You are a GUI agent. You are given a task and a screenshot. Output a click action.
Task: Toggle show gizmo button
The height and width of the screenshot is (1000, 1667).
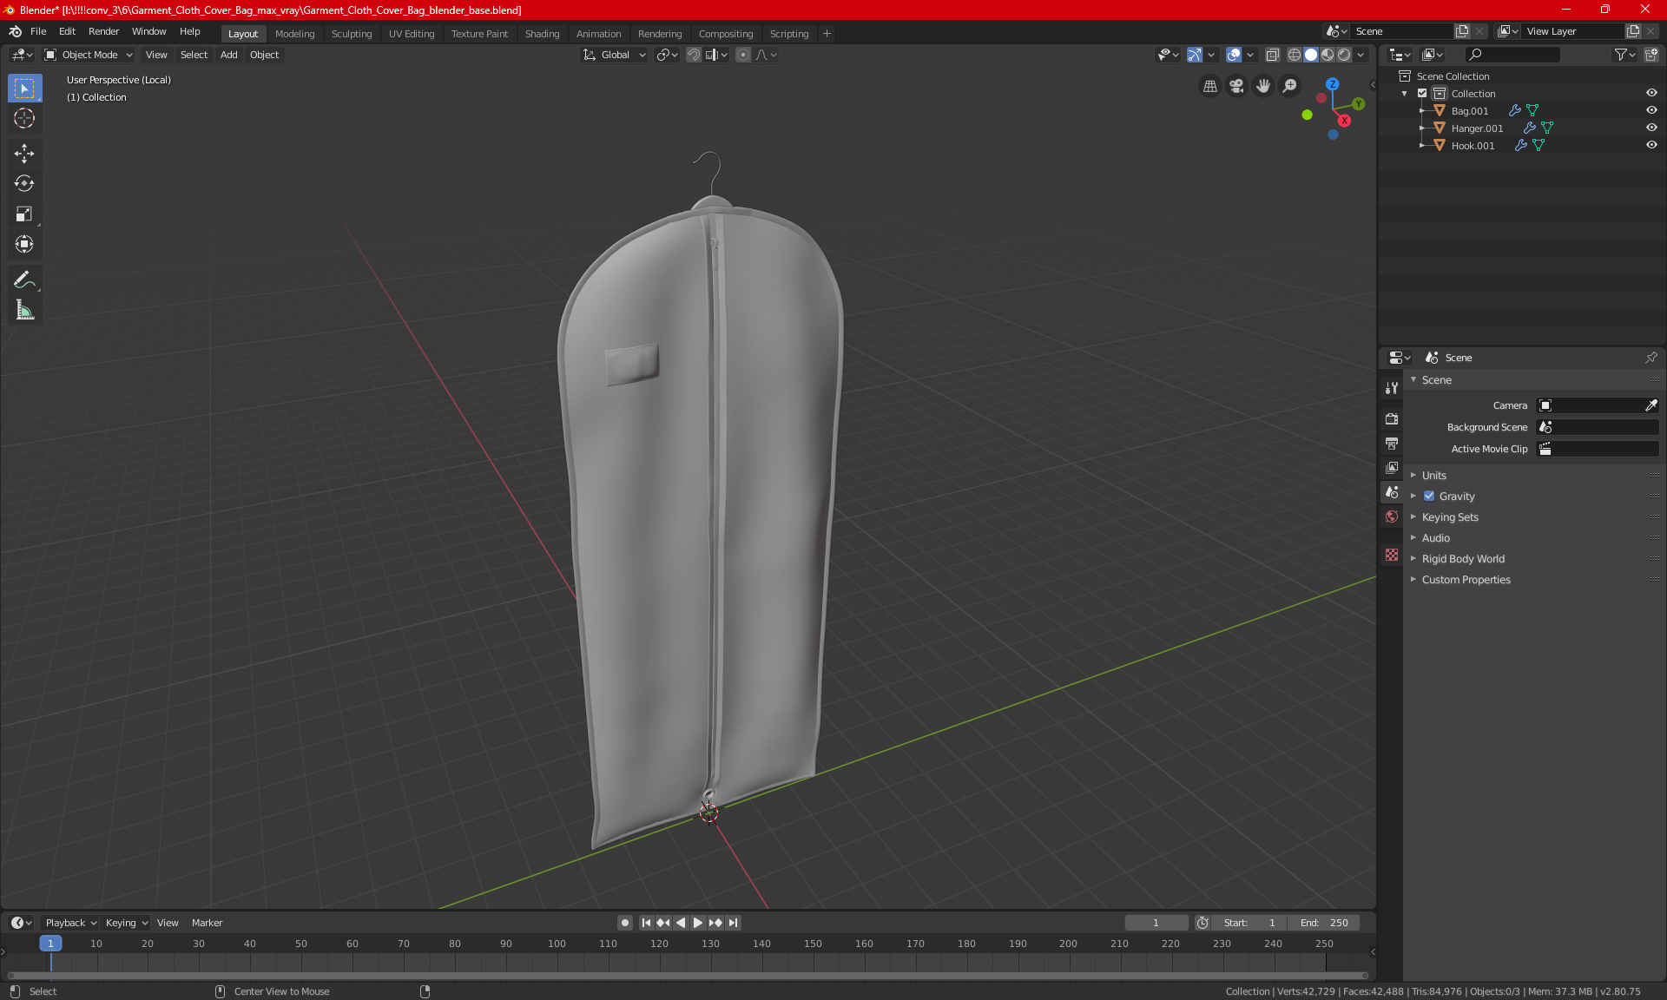1195,55
